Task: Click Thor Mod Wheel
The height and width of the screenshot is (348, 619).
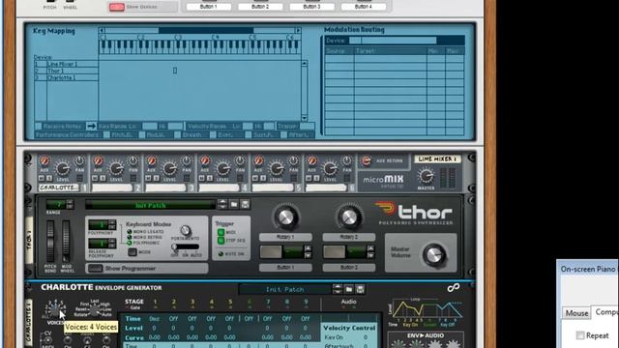Action: point(66,241)
